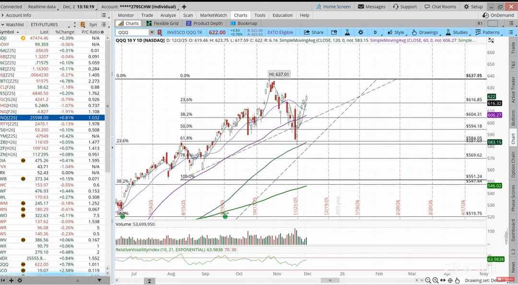The height and width of the screenshot is (285, 518).
Task: Open the Studies menu
Action: click(x=457, y=33)
